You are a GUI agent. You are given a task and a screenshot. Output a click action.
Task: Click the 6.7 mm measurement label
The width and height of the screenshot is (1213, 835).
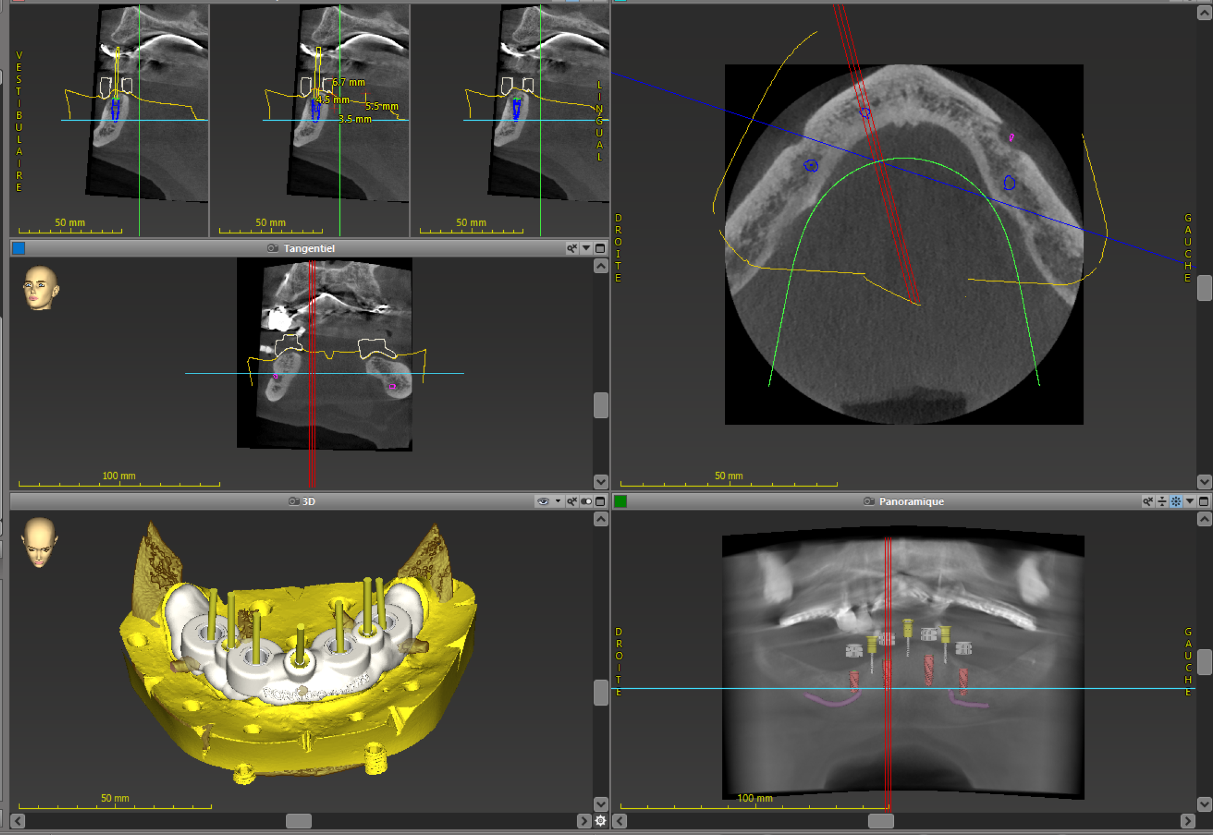pyautogui.click(x=349, y=82)
